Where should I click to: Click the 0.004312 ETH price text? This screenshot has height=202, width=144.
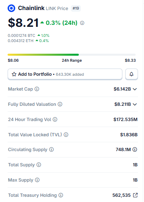point(20,41)
